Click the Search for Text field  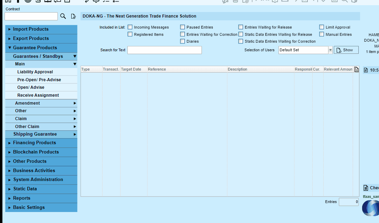click(165, 50)
